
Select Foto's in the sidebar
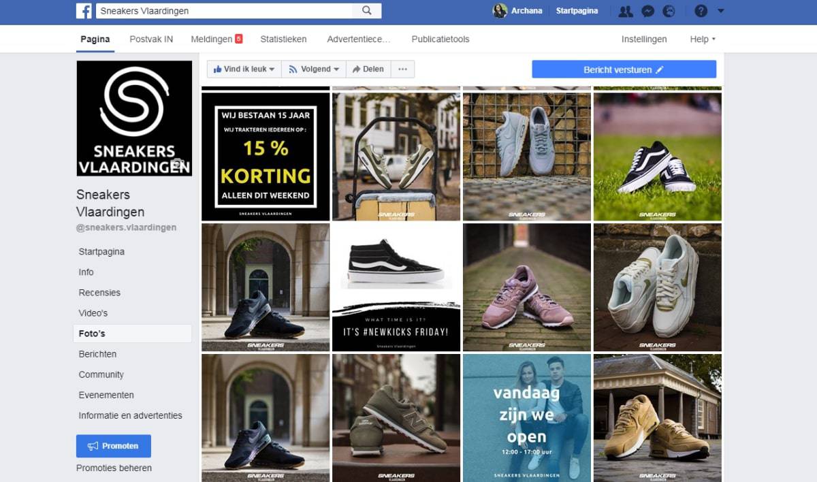[x=132, y=334]
